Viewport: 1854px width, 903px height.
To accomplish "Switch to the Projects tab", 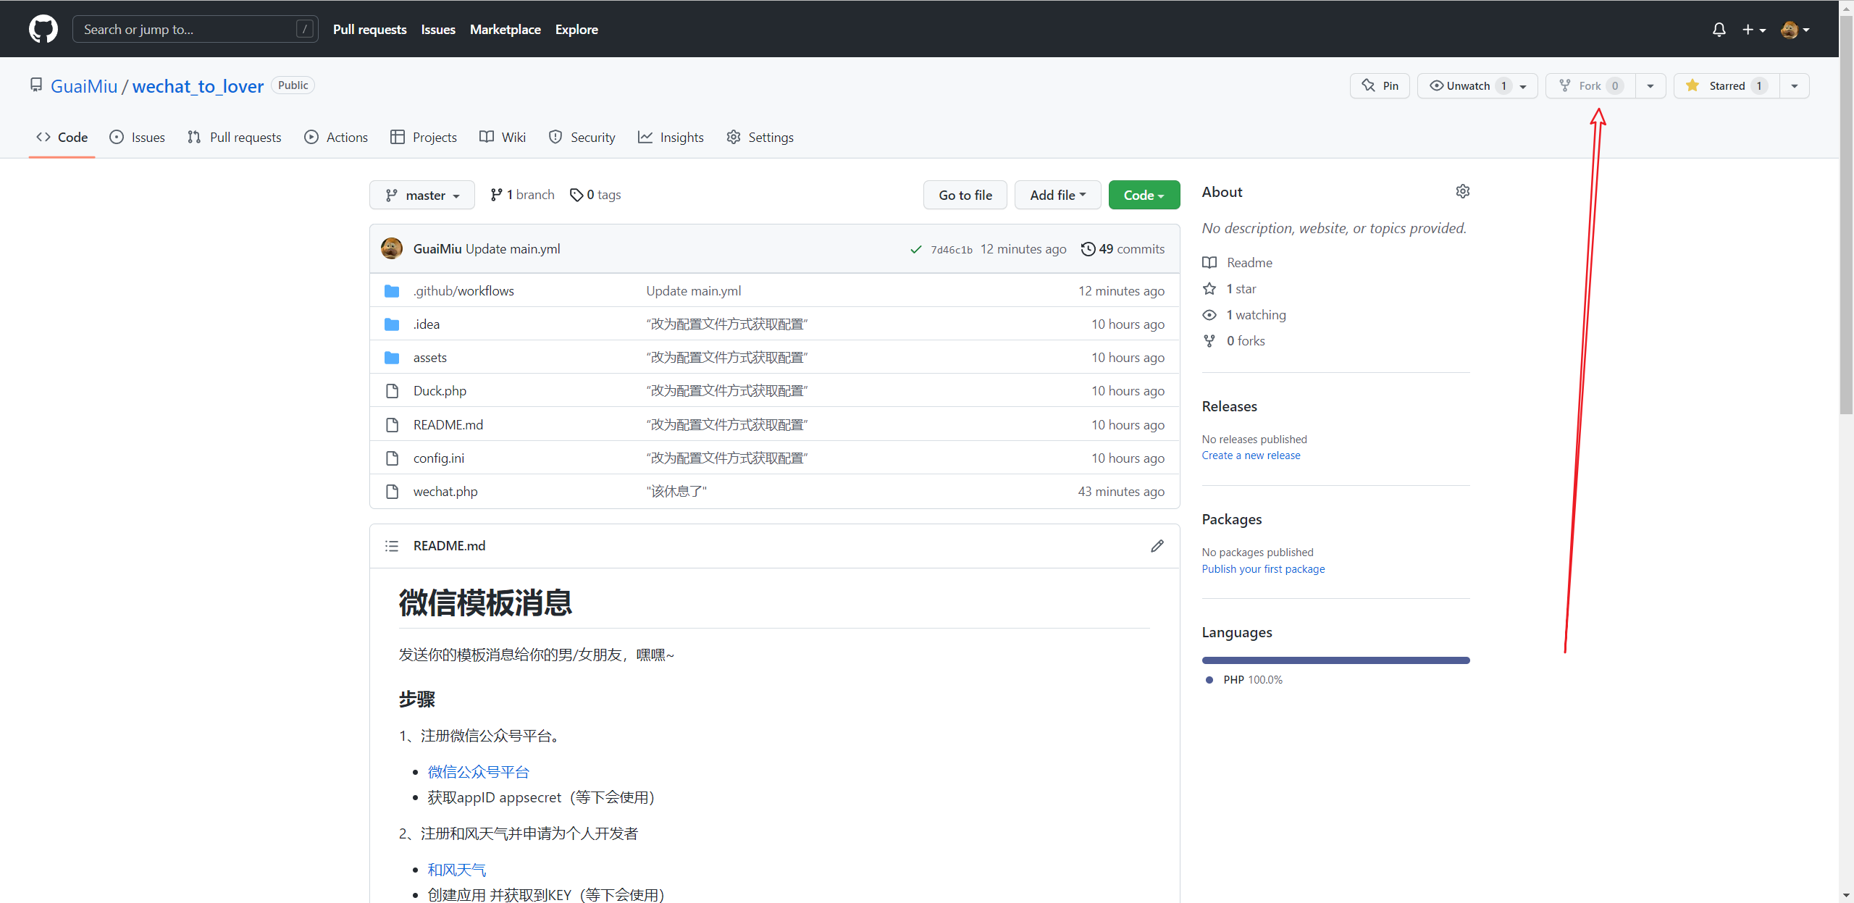I will [424, 137].
